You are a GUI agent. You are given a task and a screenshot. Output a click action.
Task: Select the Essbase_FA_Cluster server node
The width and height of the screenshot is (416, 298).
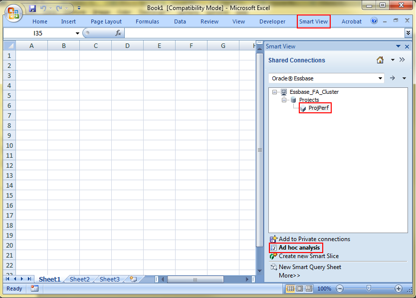click(x=314, y=92)
